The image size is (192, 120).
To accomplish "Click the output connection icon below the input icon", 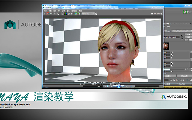I will 182,38.
